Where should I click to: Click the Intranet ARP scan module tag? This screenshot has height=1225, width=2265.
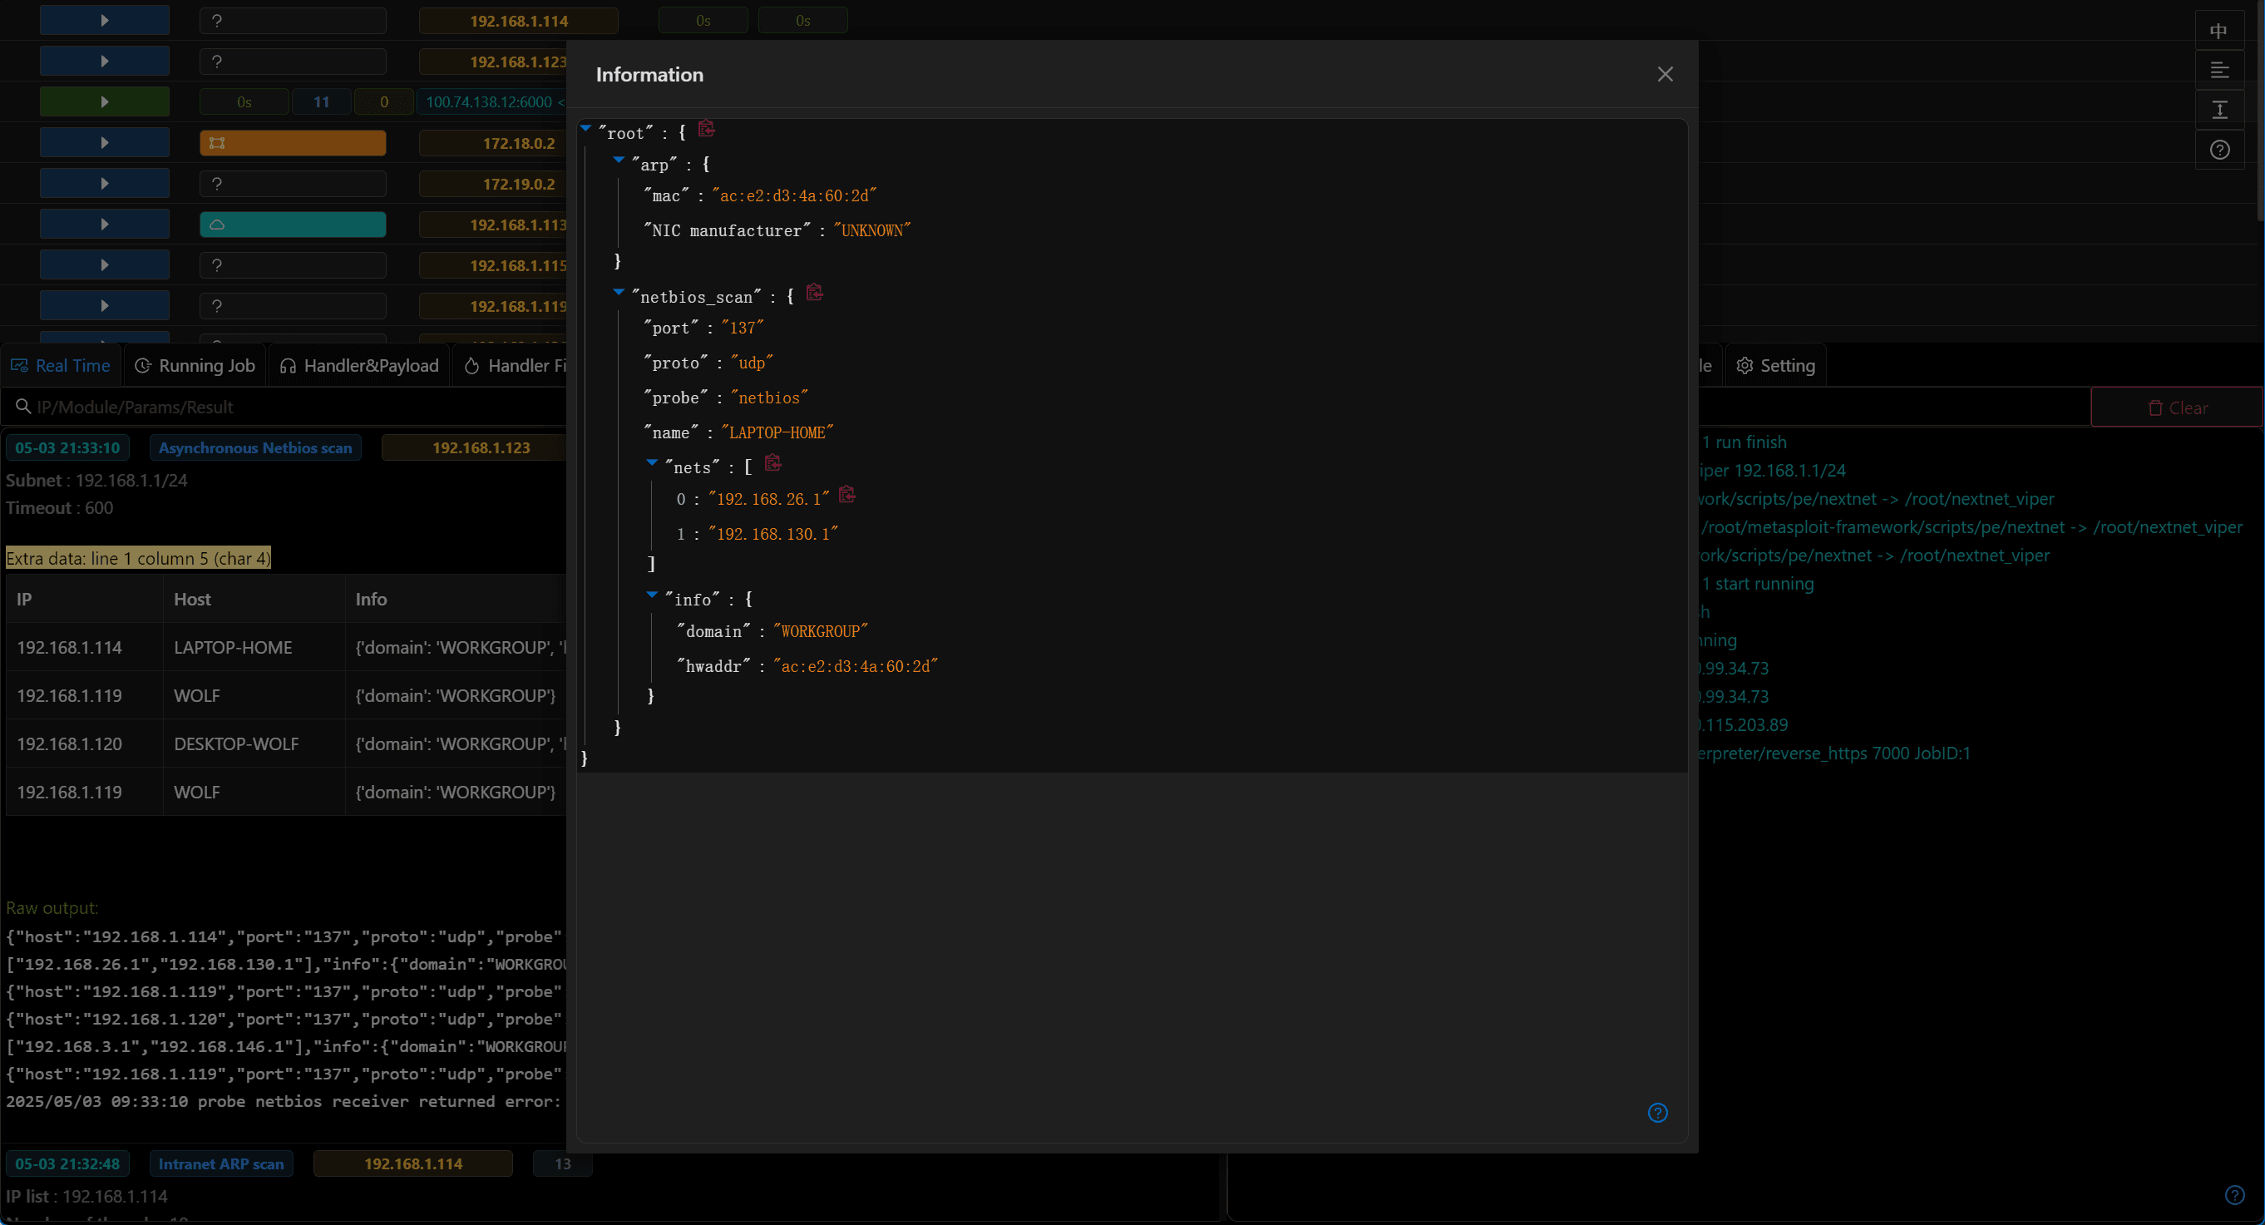pos(220,1163)
